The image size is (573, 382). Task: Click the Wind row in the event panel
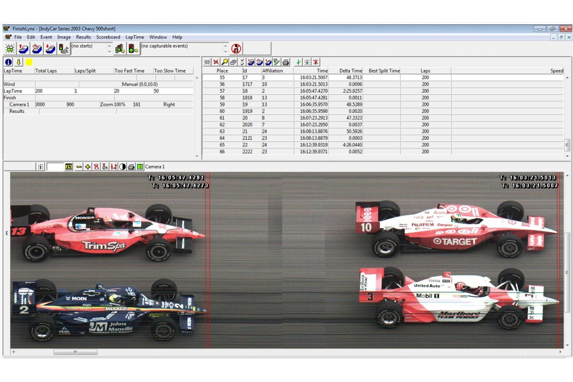click(99, 84)
